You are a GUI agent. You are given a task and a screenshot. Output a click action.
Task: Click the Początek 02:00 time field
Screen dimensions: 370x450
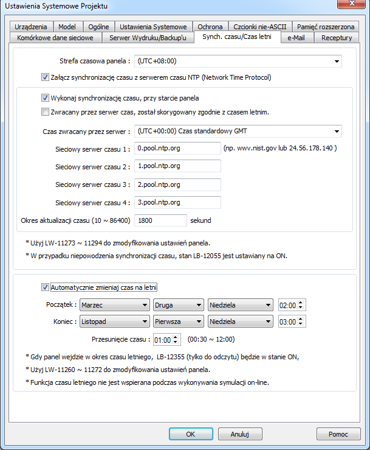[x=288, y=305]
